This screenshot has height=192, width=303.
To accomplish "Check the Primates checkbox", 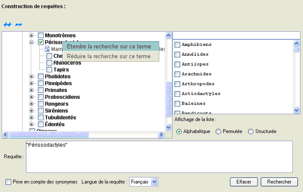I will click(41, 90).
